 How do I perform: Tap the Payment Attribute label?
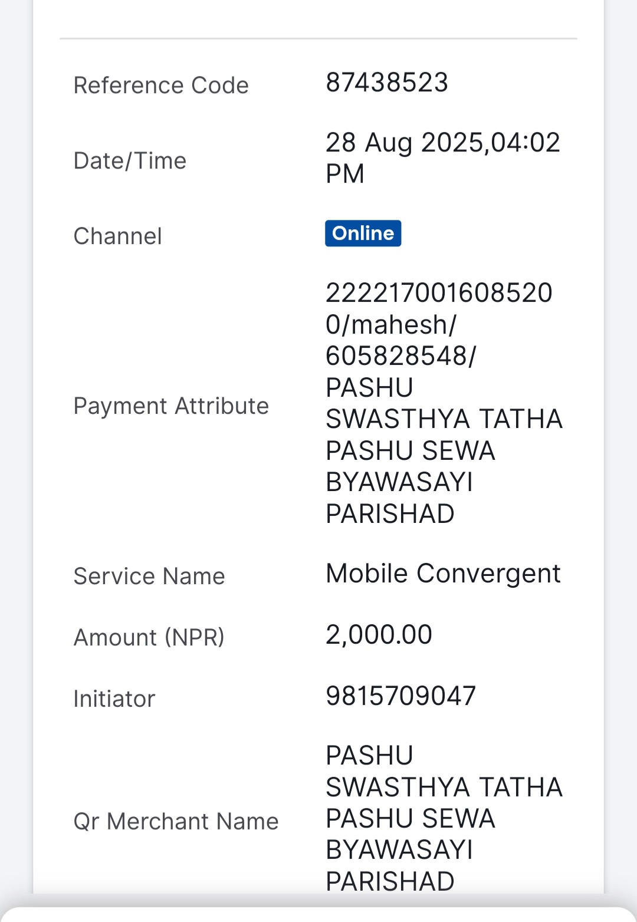pyautogui.click(x=171, y=406)
